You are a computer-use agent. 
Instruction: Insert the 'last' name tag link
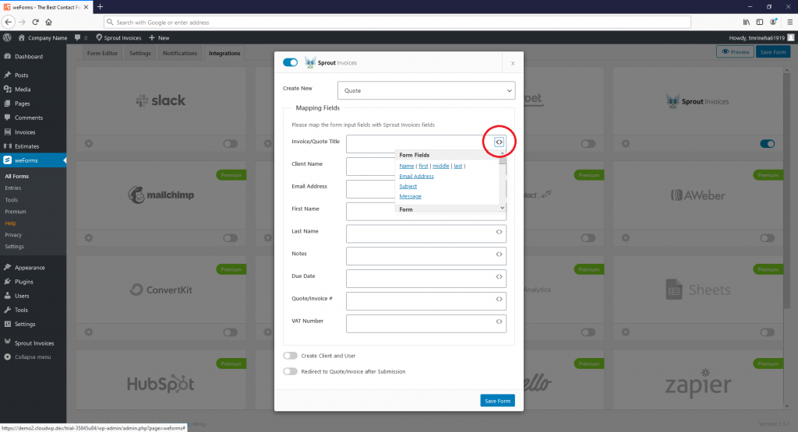[458, 167]
